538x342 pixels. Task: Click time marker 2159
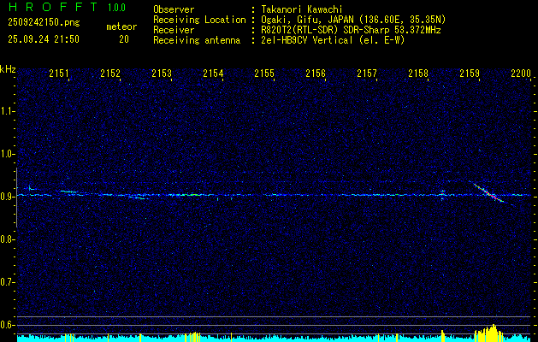(x=470, y=73)
